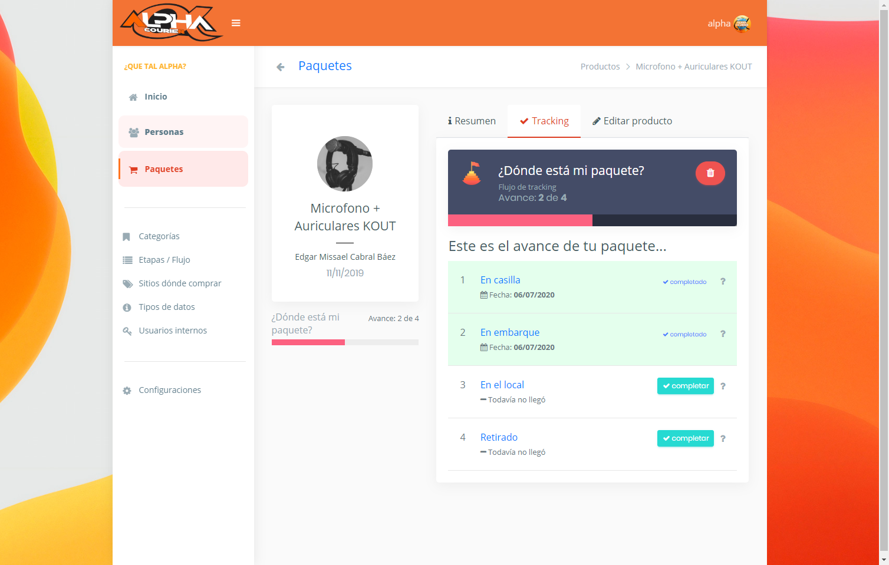Switch to the Editar producto tab
The height and width of the screenshot is (565, 889).
[632, 121]
